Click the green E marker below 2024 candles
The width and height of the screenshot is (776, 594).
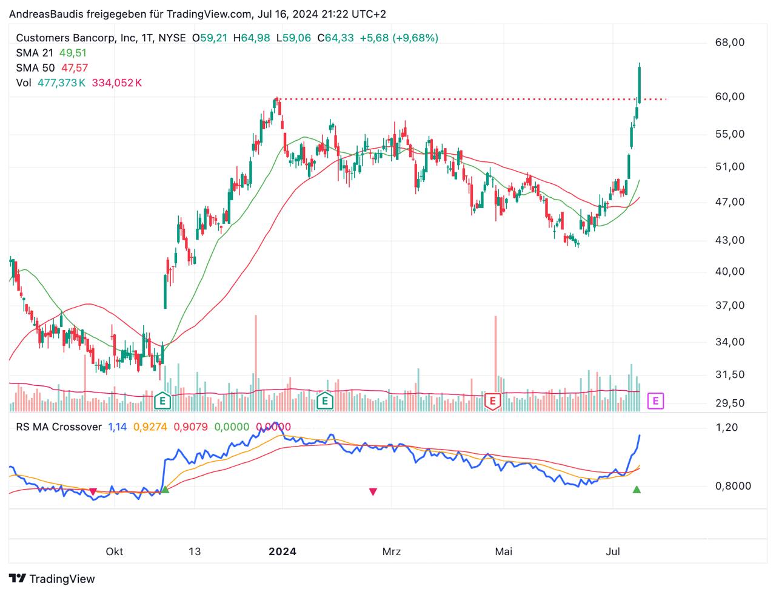326,400
